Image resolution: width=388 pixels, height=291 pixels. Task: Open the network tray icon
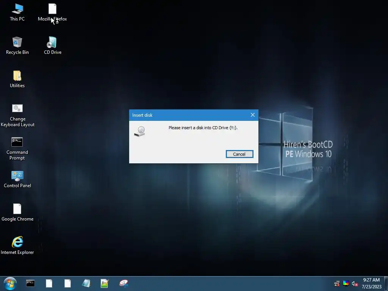point(337,283)
